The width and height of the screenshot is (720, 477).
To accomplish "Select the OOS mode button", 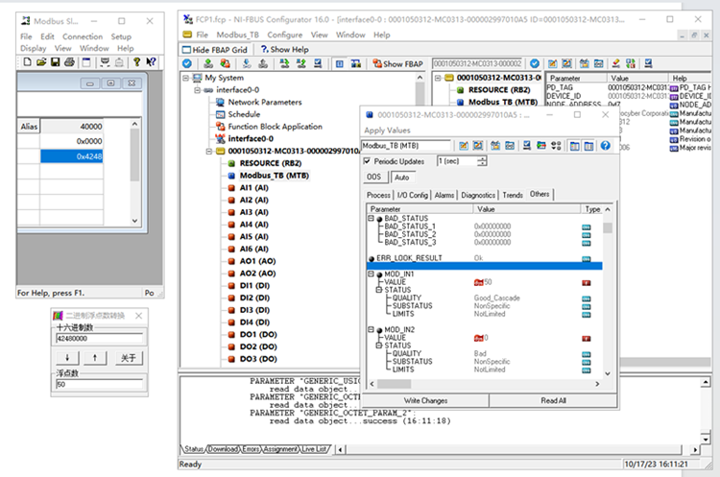I will pos(374,177).
